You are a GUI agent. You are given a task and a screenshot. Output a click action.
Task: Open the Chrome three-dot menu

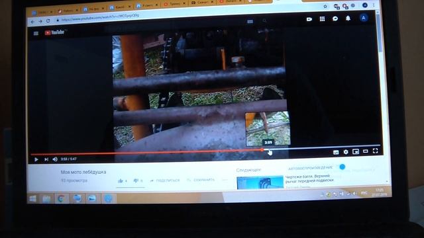pyautogui.click(x=374, y=5)
